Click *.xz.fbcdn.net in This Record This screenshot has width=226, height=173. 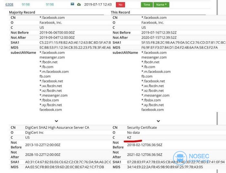click(152, 91)
